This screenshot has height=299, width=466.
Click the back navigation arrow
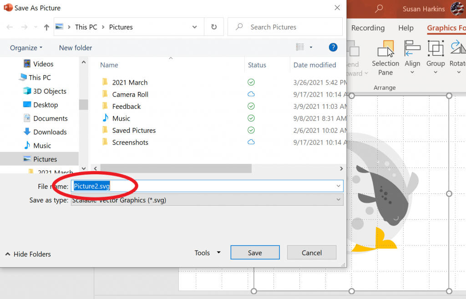[x=9, y=27]
